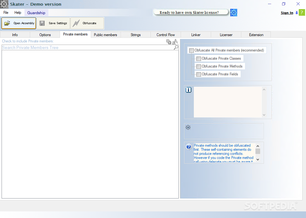This screenshot has height=218, width=306.
Task: Click the blue download arrow icon beside Sign In
Action: tap(297, 13)
